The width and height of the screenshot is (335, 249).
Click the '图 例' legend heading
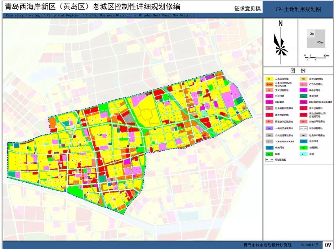click(x=298, y=71)
